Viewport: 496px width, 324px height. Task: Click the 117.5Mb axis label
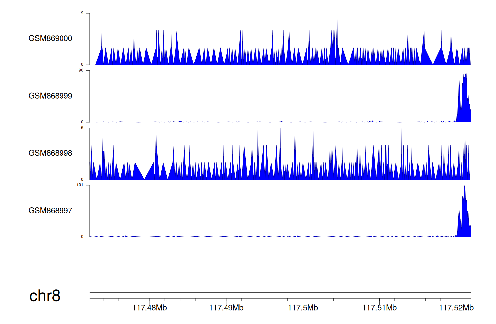tap(303, 308)
